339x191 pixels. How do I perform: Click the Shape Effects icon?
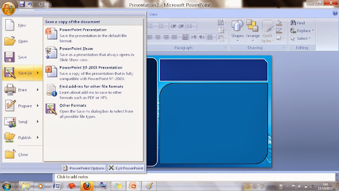279,38
